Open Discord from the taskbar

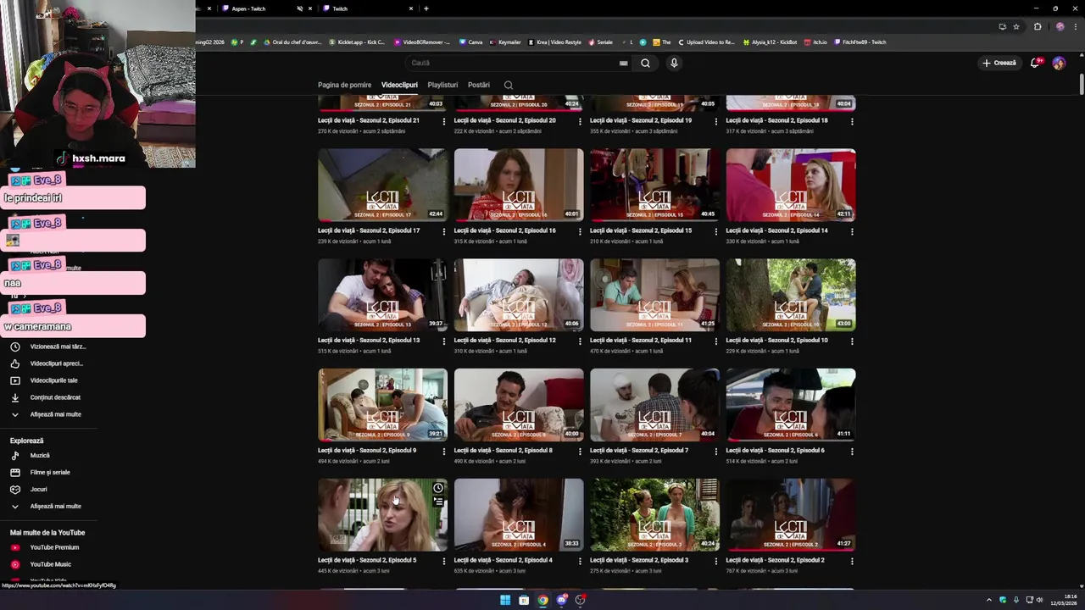click(561, 600)
